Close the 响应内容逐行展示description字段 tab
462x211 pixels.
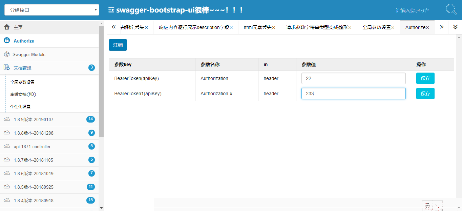point(231,28)
